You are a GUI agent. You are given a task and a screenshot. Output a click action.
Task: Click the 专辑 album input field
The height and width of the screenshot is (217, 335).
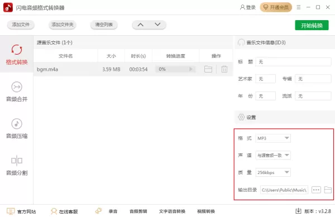pyautogui.click(x=313, y=79)
